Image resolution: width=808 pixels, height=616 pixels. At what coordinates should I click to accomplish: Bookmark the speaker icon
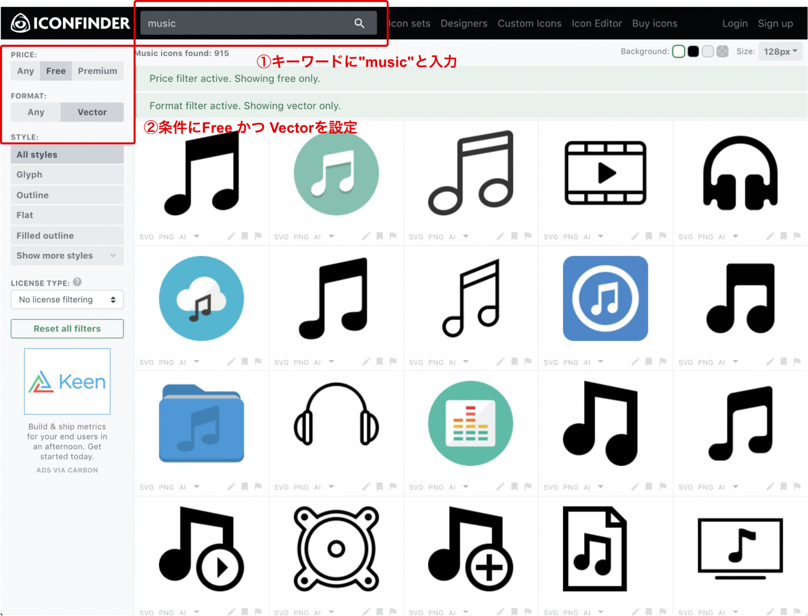380,612
